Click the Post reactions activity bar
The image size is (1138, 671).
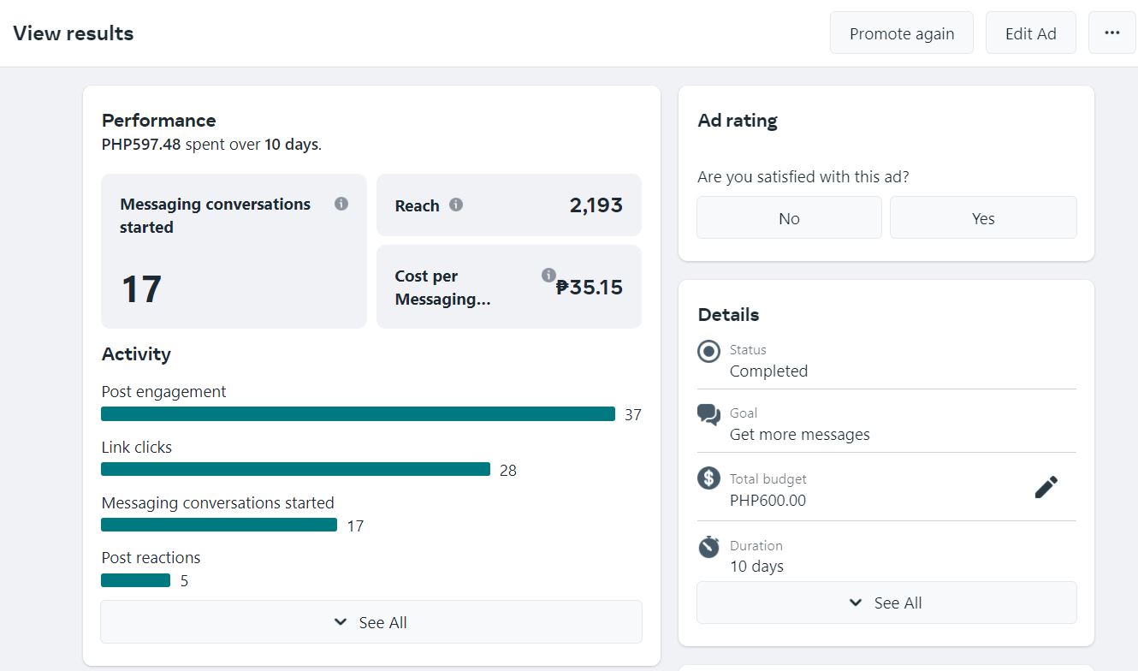coord(135,580)
